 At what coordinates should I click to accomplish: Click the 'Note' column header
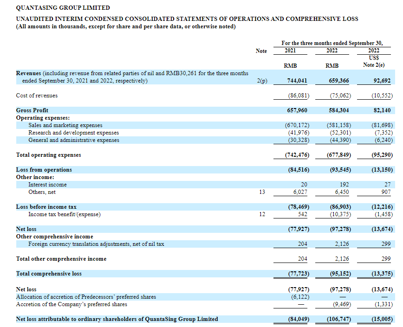click(261, 51)
